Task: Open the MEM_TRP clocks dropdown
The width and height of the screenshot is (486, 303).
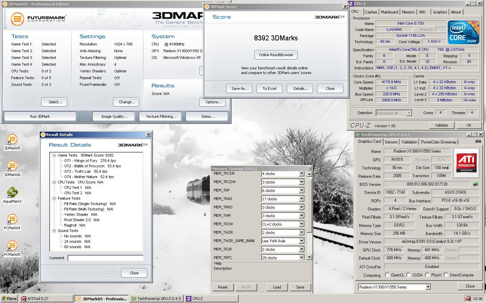Action: pyautogui.click(x=301, y=191)
